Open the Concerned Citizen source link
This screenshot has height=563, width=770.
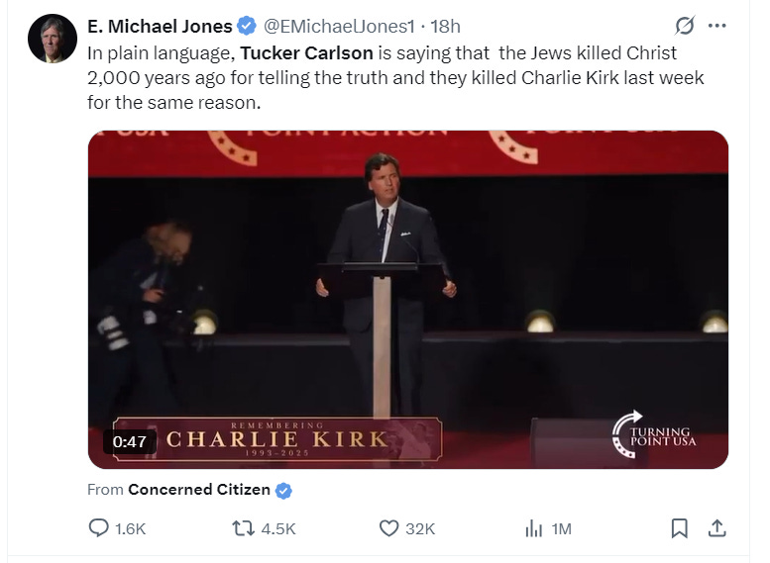click(200, 490)
